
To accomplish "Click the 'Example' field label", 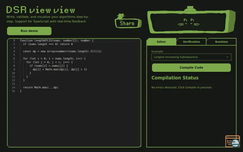I will (157, 51).
